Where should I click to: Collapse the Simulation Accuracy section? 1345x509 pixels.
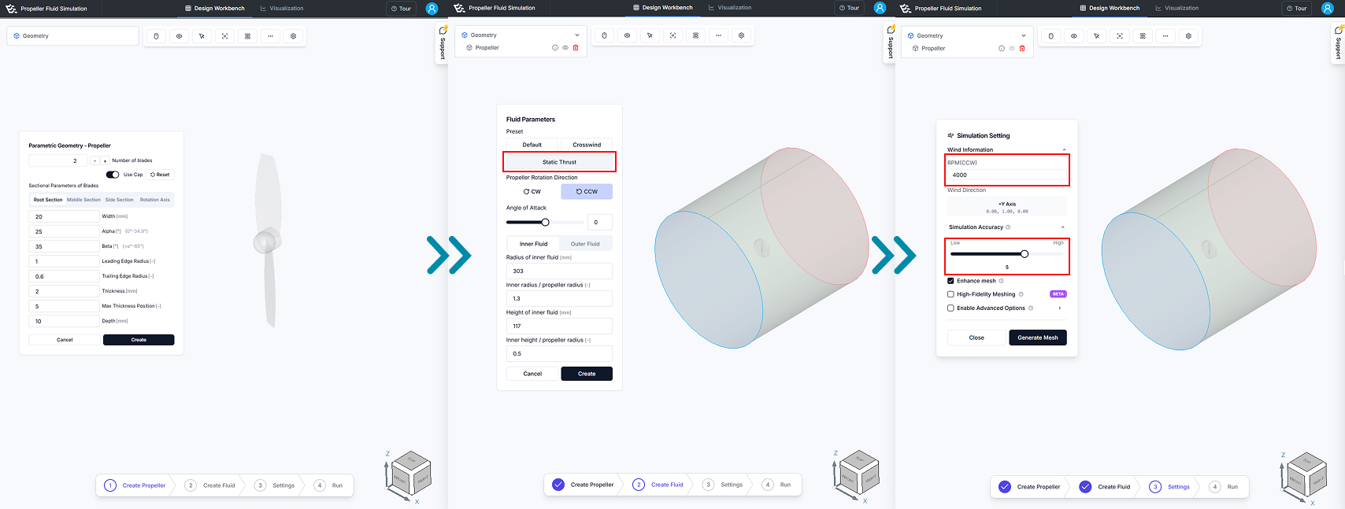(1063, 227)
